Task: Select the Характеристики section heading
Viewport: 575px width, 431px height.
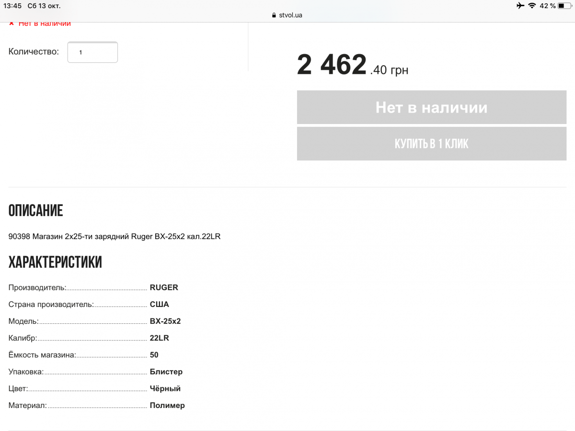Action: [x=55, y=262]
